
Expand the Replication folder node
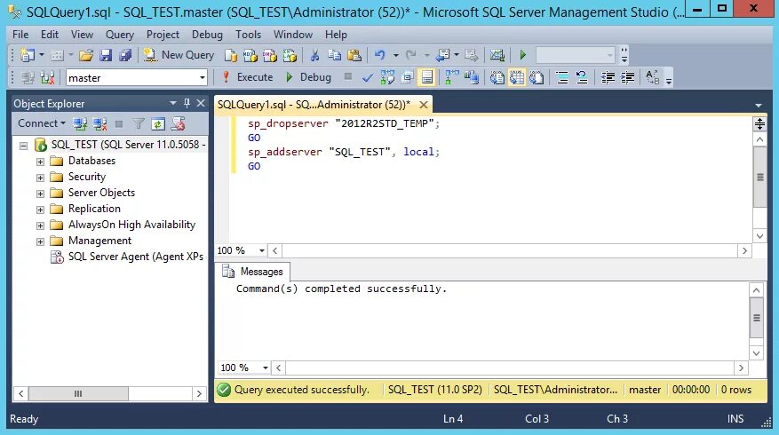pos(40,210)
